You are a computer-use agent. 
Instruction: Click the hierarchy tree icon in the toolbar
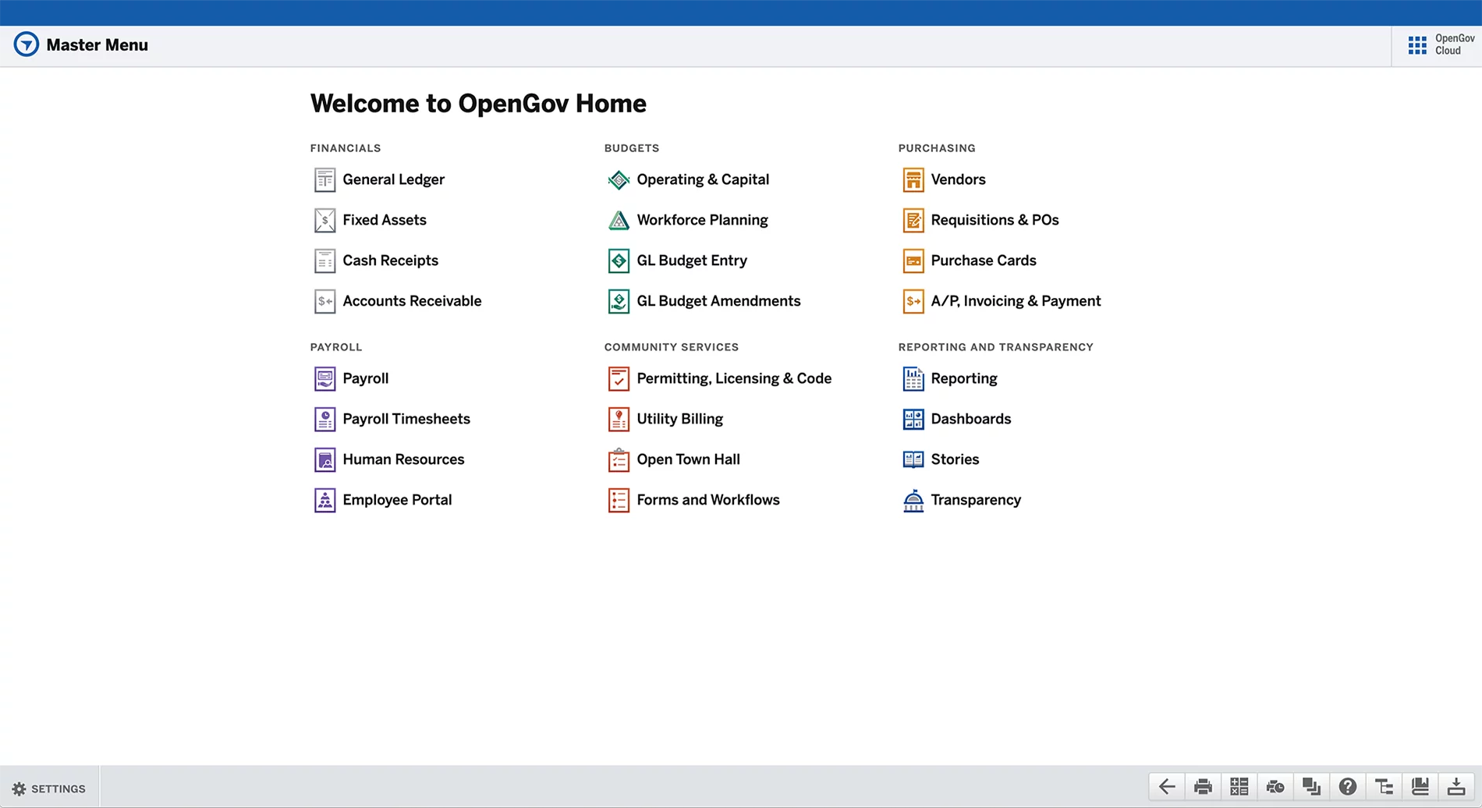[1384, 786]
